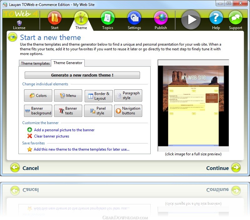The width and height of the screenshot is (250, 220).
Task: Click the Publish globe icon
Action: (161, 18)
